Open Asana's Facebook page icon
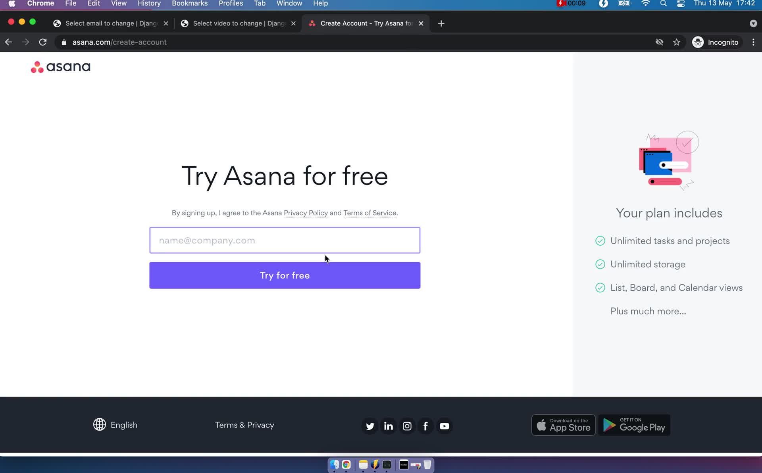This screenshot has width=762, height=473. pyautogui.click(x=425, y=426)
